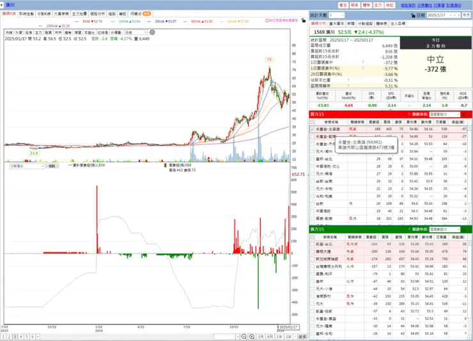The image size is (473, 341).
Task: Click icon at right end of 買方15 header
Action: [464, 114]
